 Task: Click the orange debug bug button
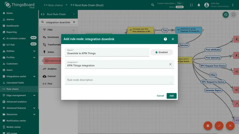pos(208,126)
